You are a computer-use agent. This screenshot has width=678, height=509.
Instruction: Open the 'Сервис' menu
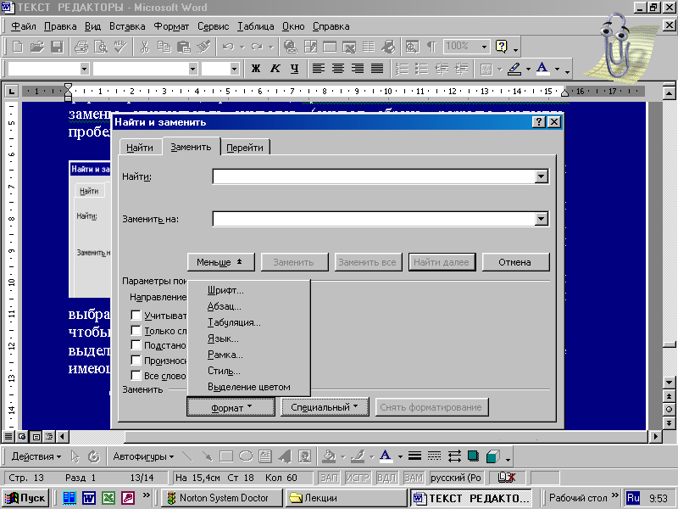tap(214, 26)
